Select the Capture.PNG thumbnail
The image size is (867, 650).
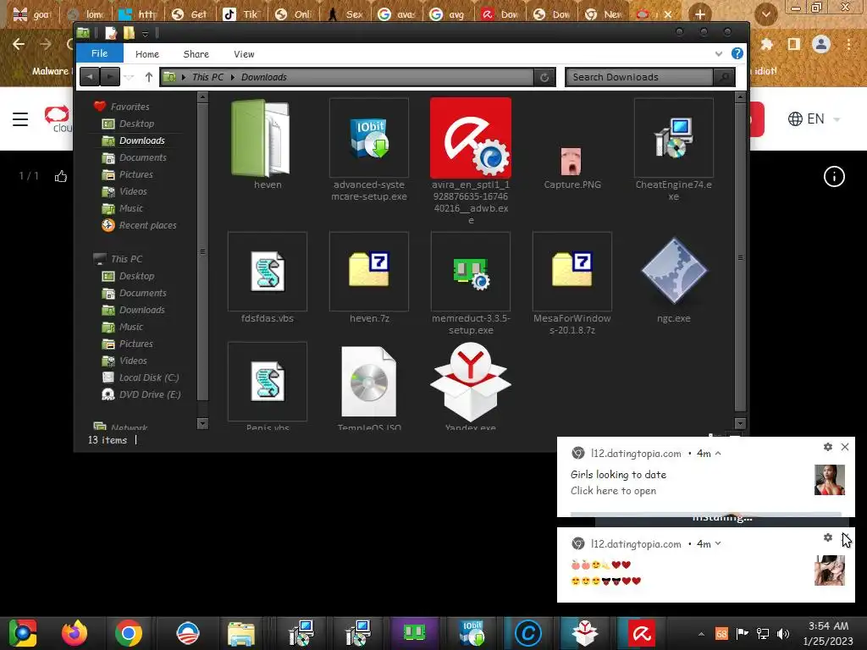coord(572,161)
